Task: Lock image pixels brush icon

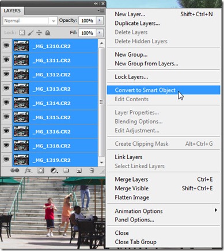Action: pos(31,33)
